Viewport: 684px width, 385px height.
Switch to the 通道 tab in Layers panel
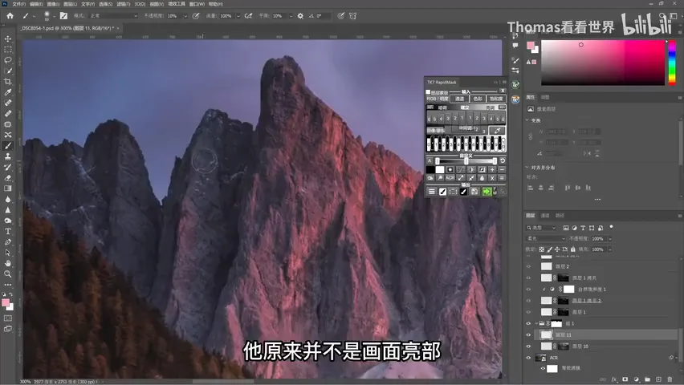point(545,216)
